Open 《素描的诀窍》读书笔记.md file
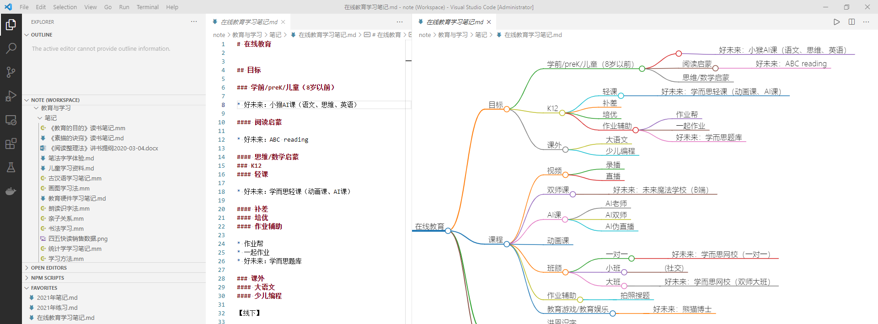Viewport: 878px width, 324px height. 86,138
